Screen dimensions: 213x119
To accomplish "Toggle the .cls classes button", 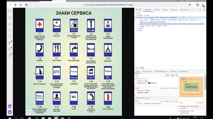I will coord(172,75).
